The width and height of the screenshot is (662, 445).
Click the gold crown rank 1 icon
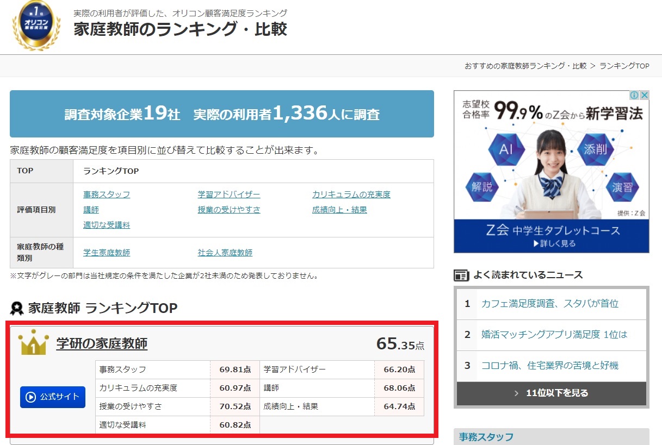coord(33,343)
